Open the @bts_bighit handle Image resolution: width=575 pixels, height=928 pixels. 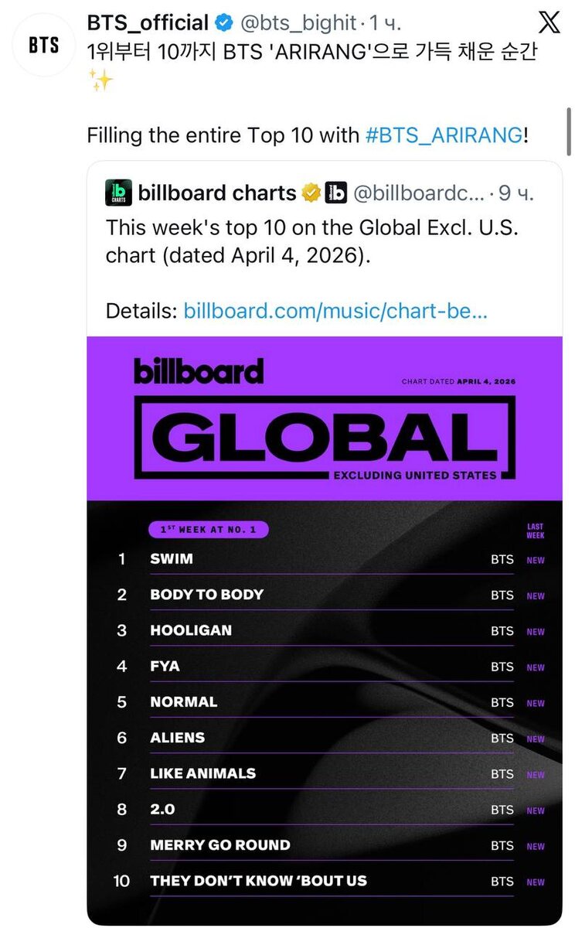[298, 23]
